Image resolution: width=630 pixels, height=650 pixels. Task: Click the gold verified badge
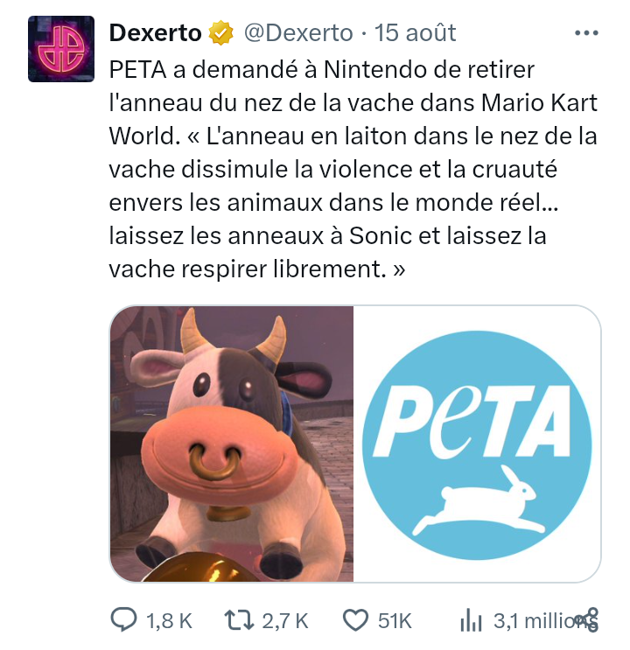pyautogui.click(x=220, y=32)
